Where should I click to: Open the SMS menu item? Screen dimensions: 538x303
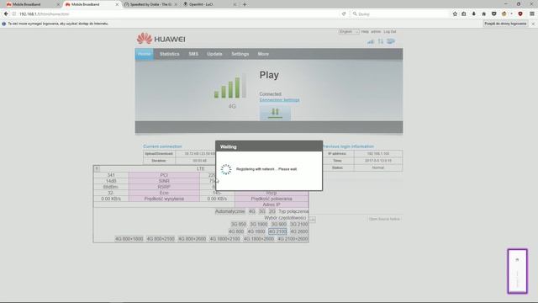[x=193, y=54]
